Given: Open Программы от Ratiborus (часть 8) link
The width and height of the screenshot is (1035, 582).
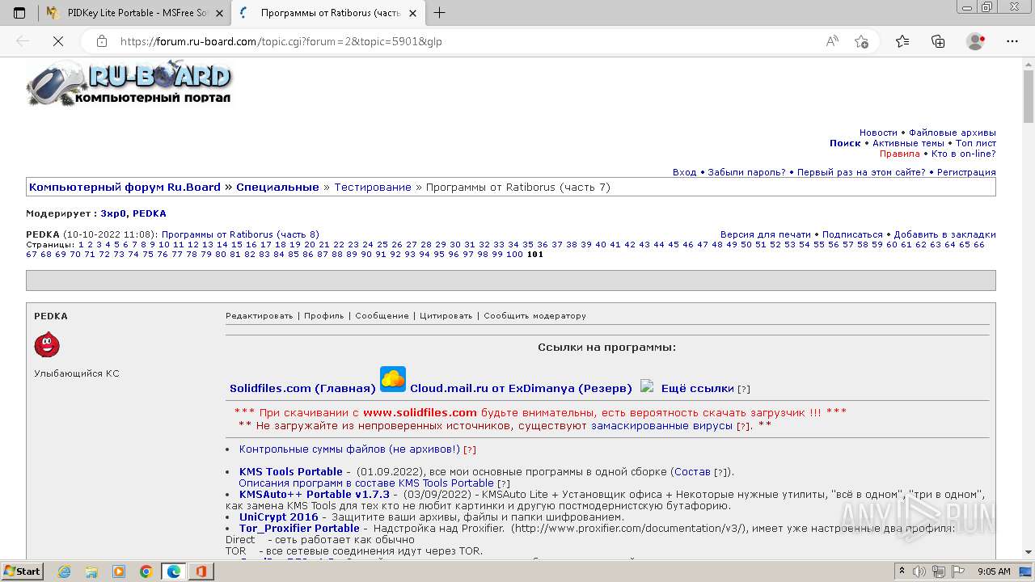Looking at the screenshot, I should [x=240, y=234].
